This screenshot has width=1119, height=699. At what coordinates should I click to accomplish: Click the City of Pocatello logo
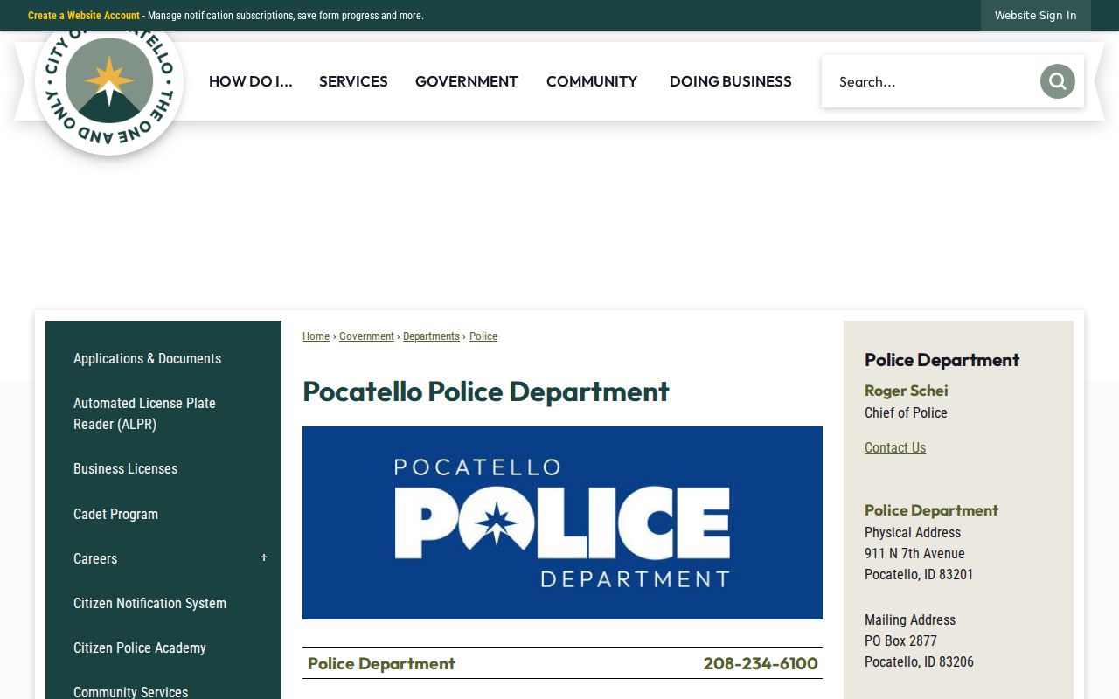[109, 81]
